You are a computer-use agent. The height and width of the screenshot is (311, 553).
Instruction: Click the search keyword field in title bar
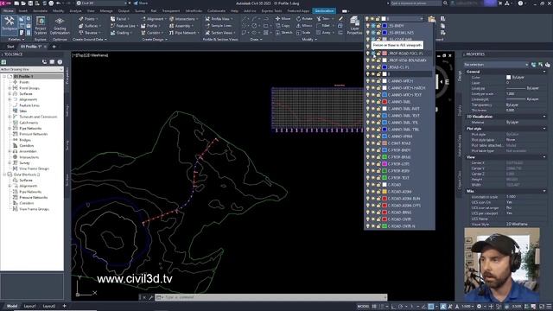(x=416, y=3)
